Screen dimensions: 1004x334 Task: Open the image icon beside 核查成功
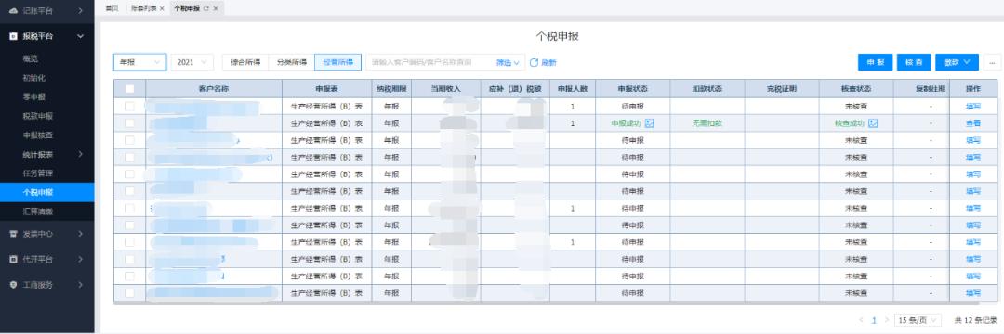click(872, 123)
